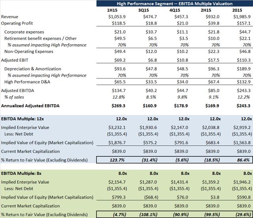The image size is (253, 218).
Task: Click implied enterprise value $2,919.2
Action: 242,128
